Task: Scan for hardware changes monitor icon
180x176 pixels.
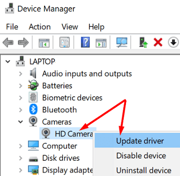Action: coord(122,42)
